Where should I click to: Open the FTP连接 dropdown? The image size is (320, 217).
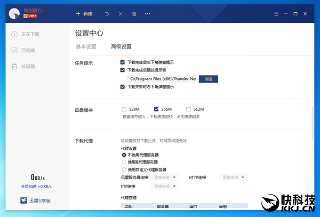(165, 187)
